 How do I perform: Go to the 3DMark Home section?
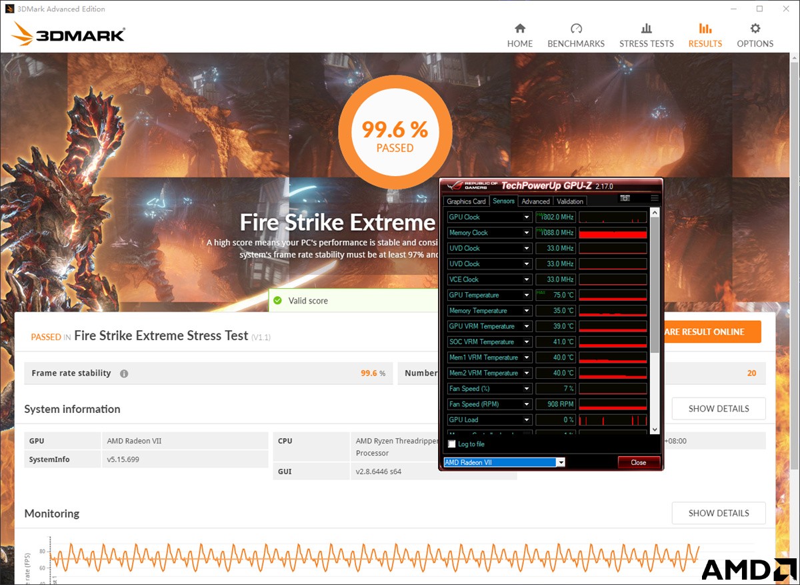pyautogui.click(x=520, y=35)
